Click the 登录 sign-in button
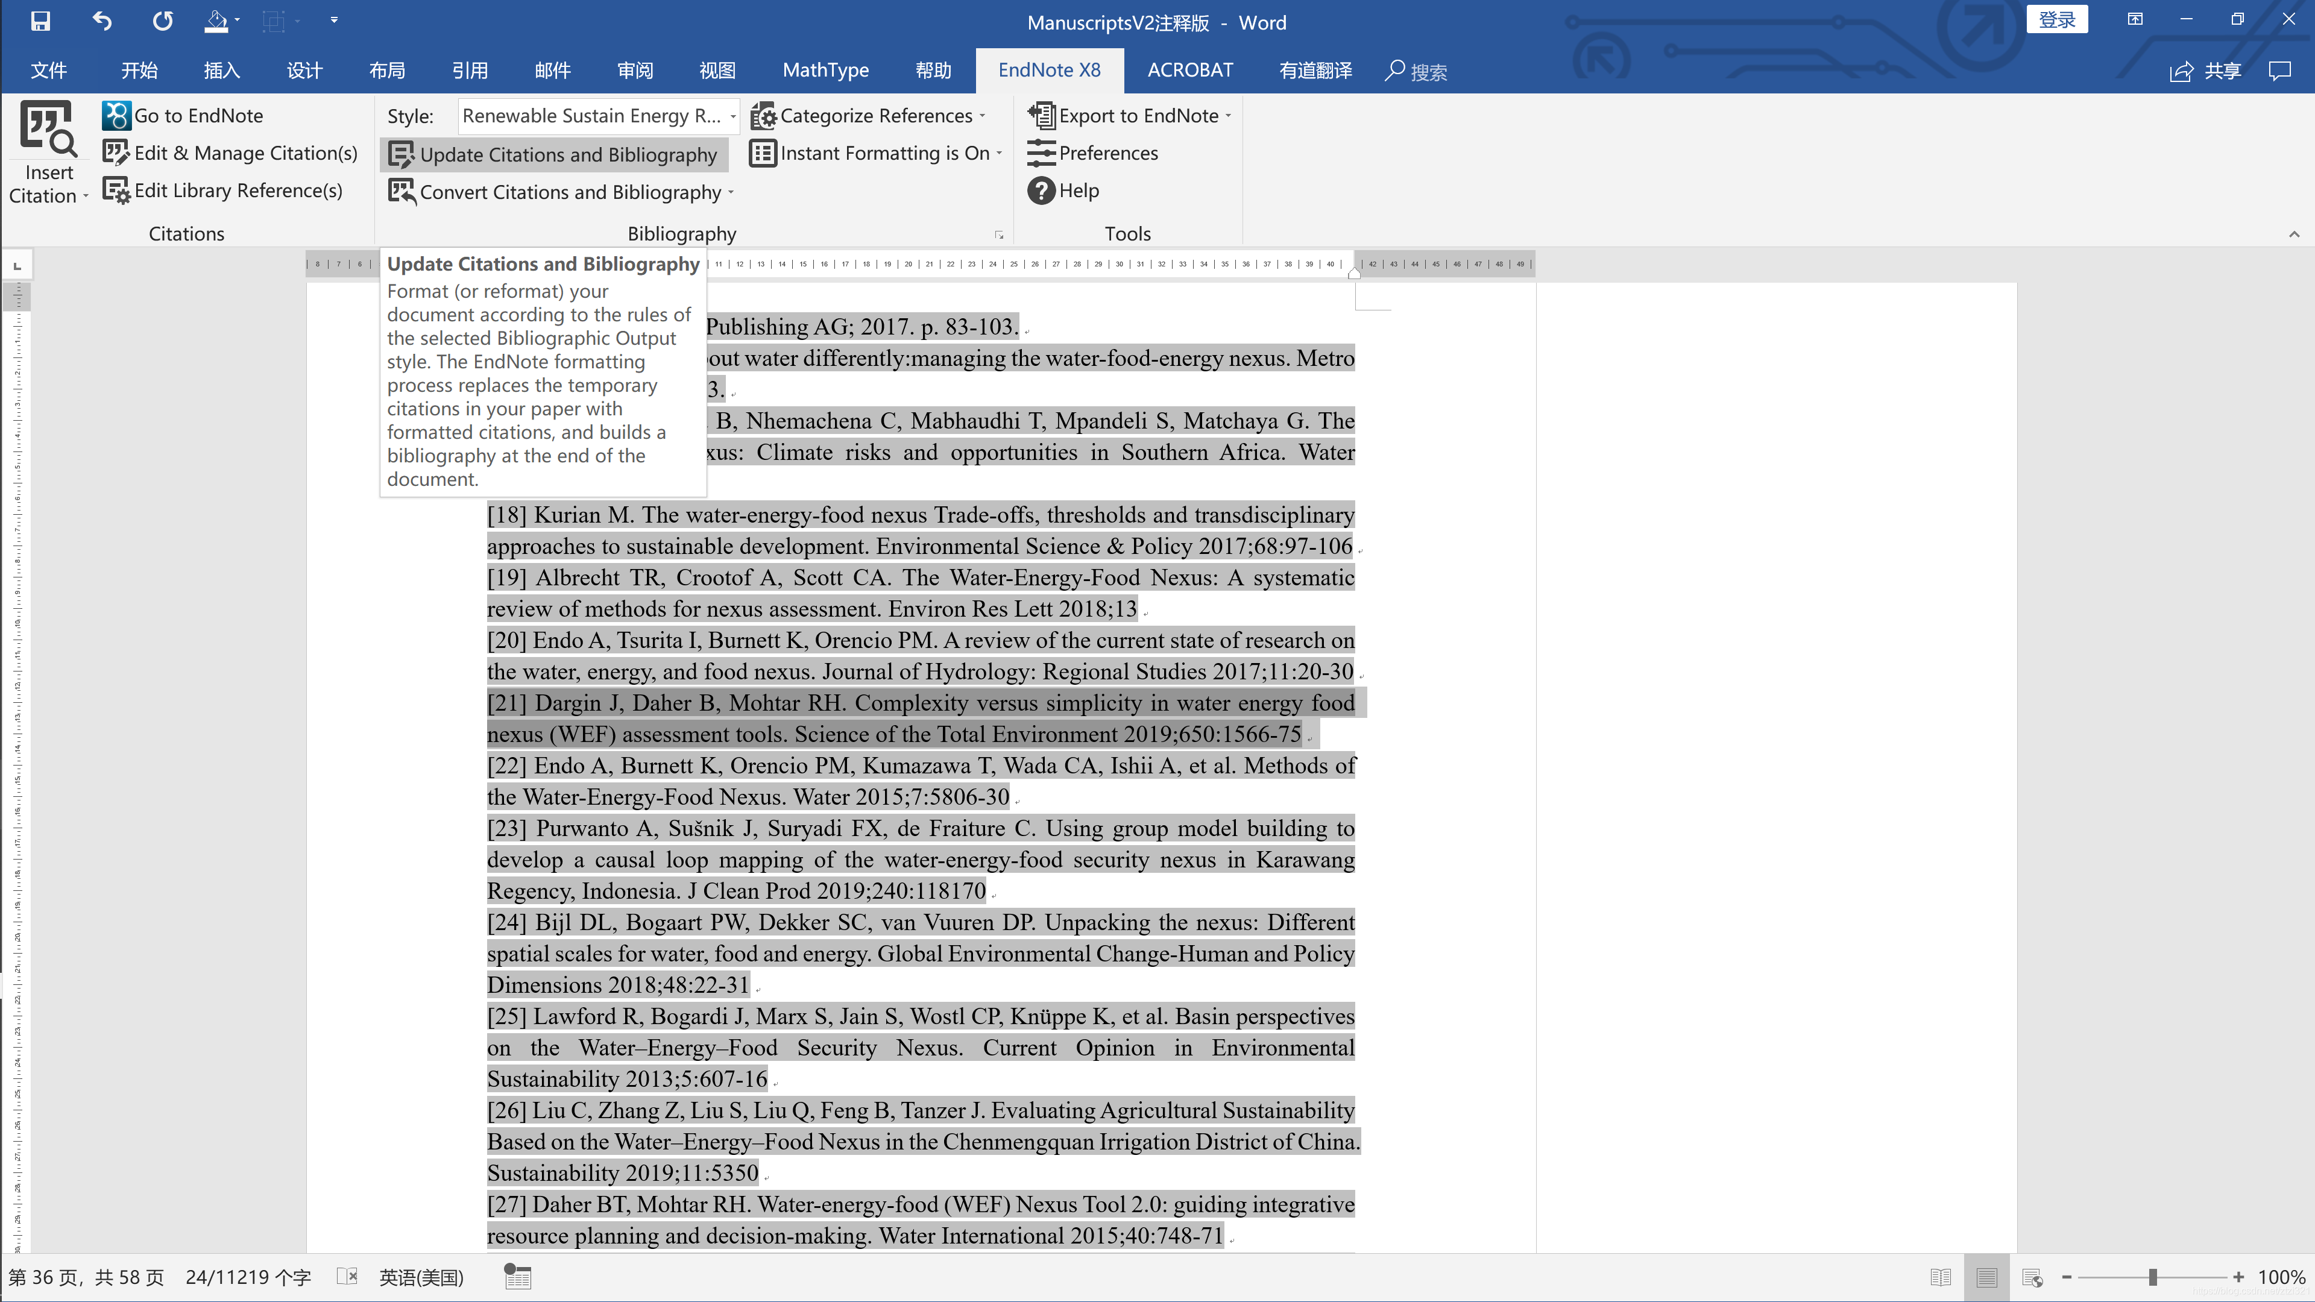 2056,20
